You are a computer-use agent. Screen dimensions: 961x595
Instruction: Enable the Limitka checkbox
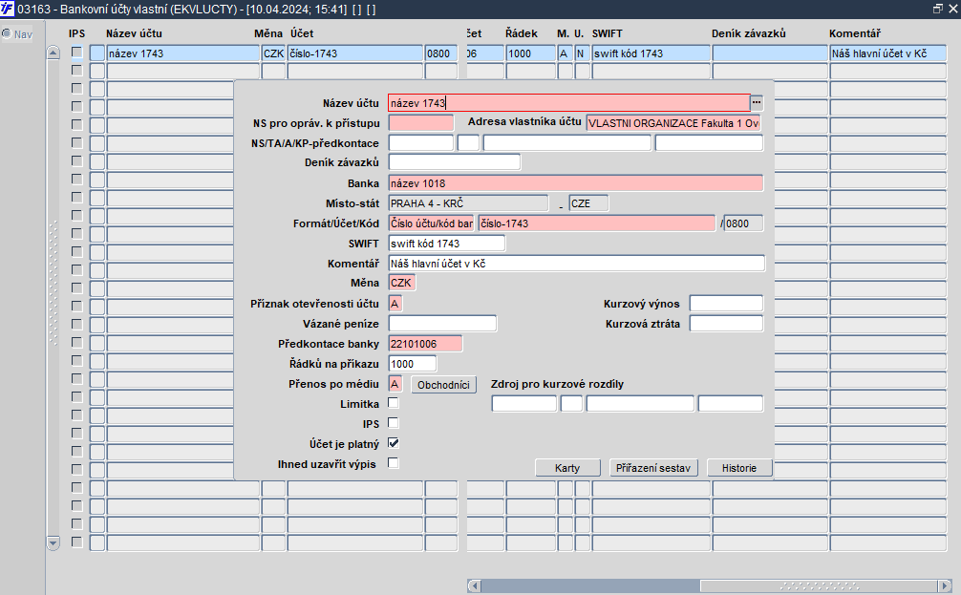pyautogui.click(x=394, y=404)
